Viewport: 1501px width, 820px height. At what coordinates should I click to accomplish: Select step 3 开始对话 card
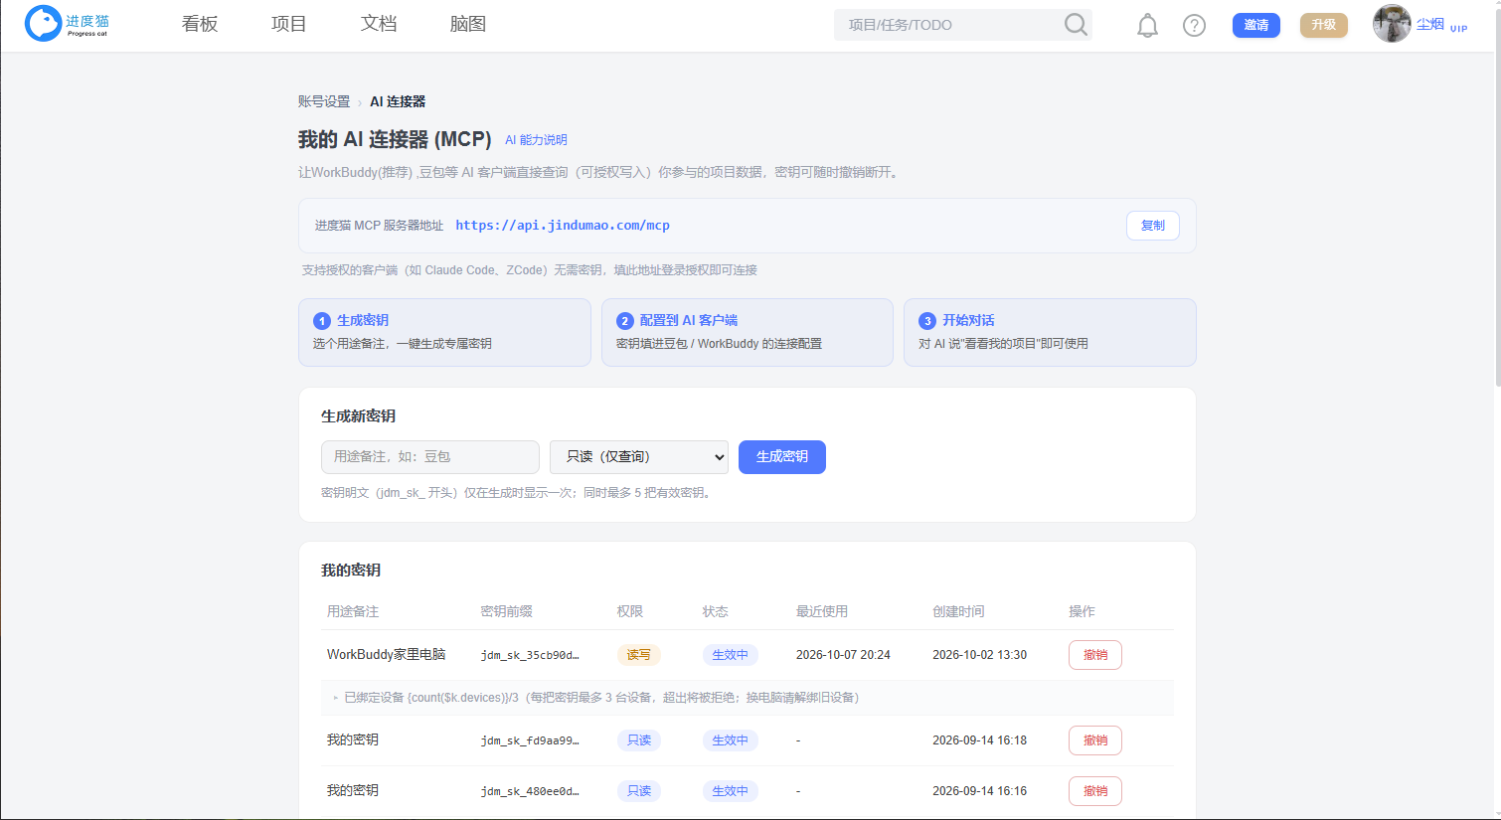(1050, 332)
